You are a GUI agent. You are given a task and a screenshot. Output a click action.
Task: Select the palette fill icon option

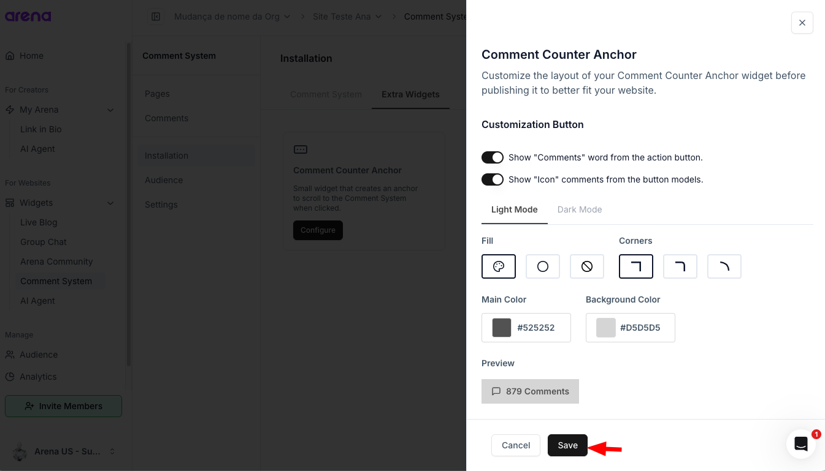pos(499,266)
